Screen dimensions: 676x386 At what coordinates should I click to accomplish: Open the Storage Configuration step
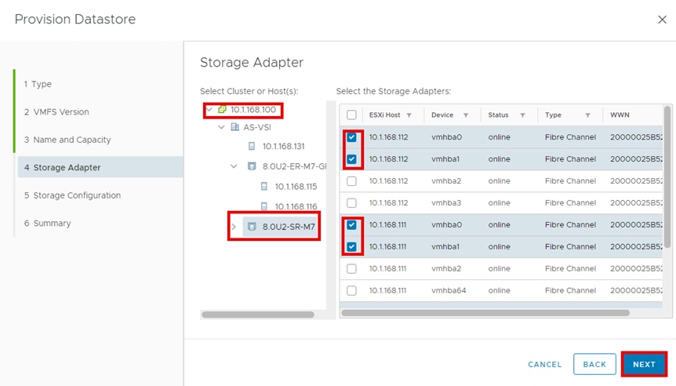[72, 195]
